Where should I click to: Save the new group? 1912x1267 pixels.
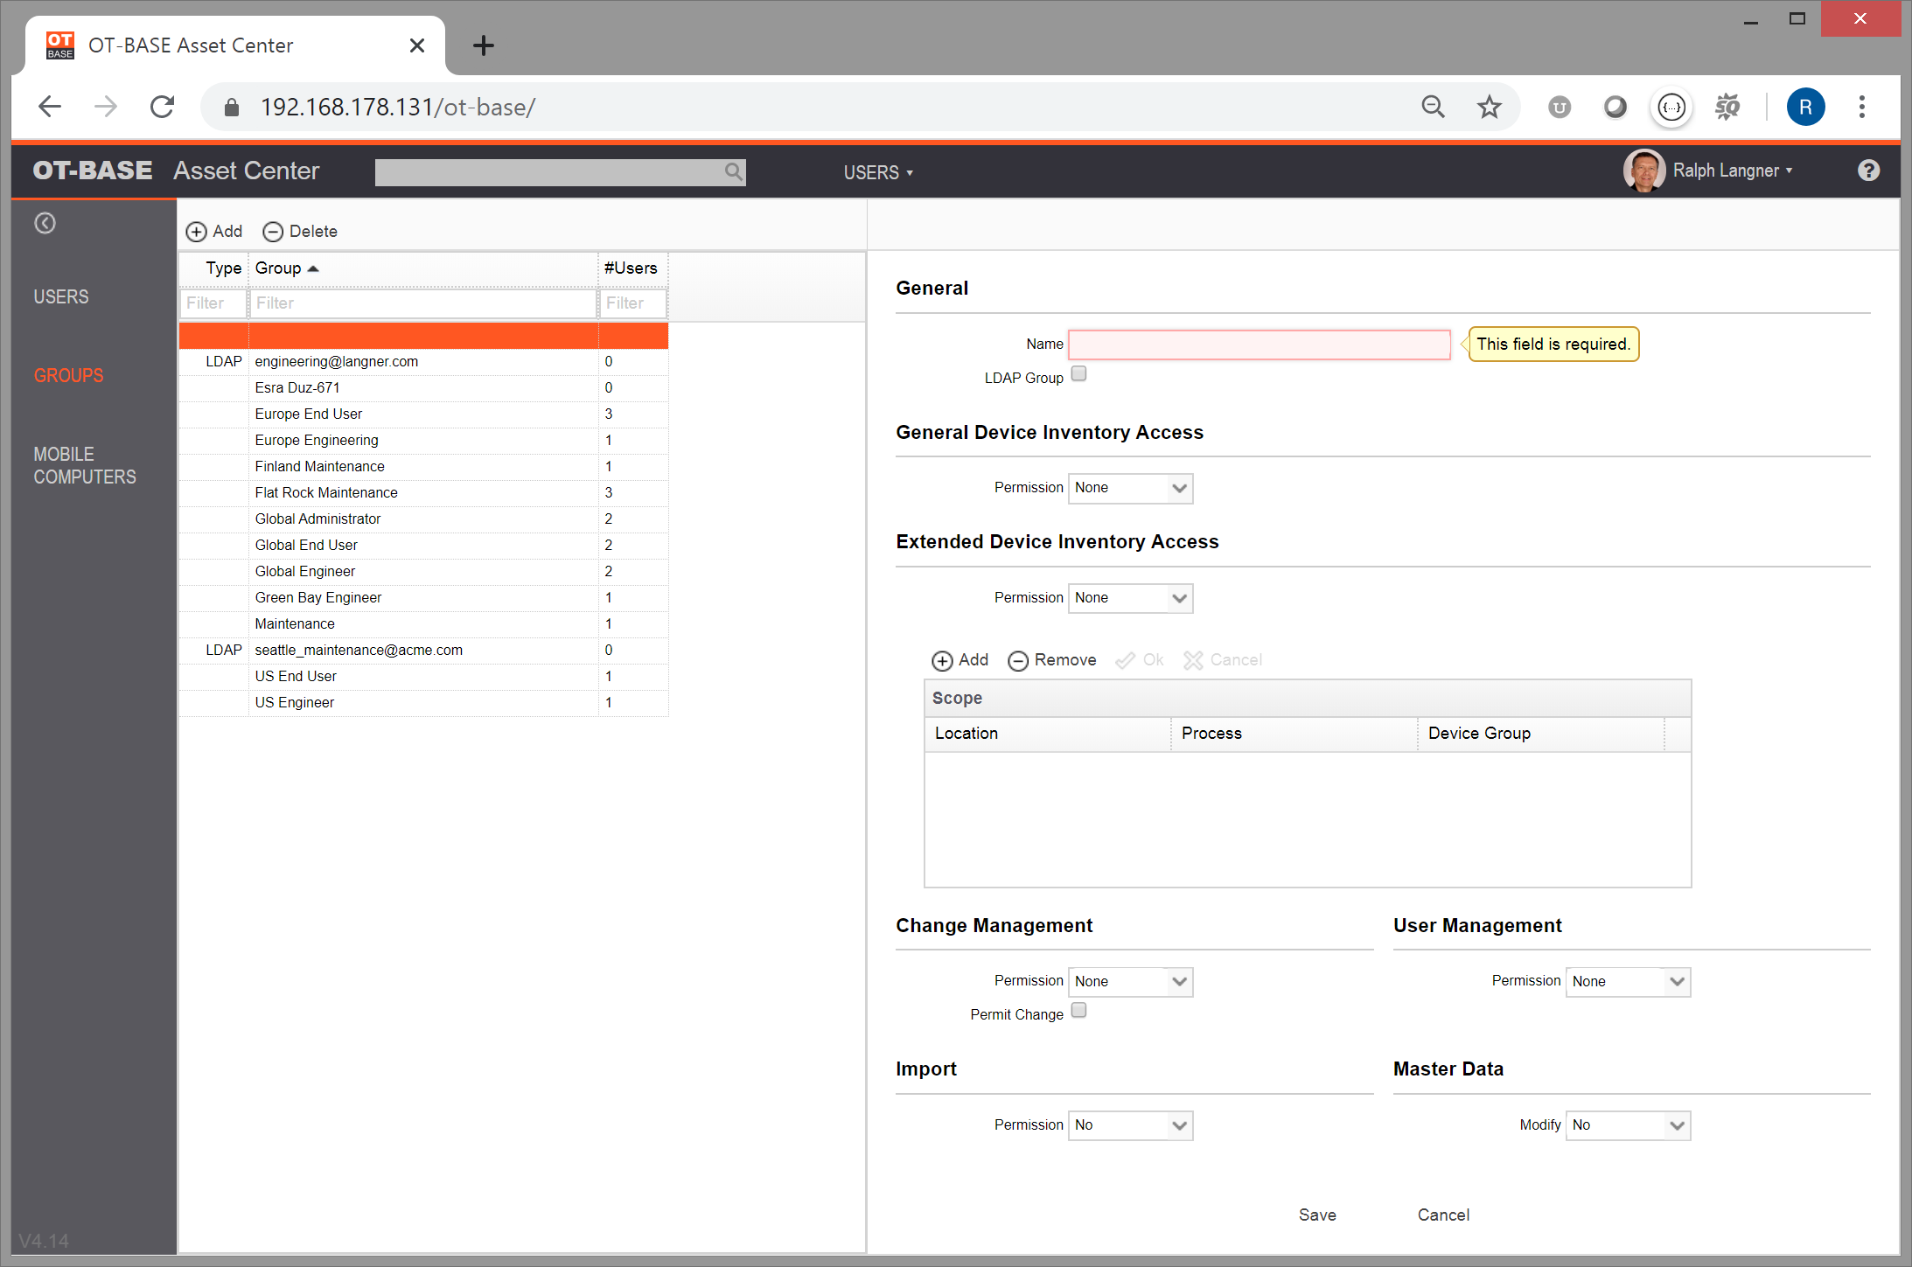point(1317,1215)
